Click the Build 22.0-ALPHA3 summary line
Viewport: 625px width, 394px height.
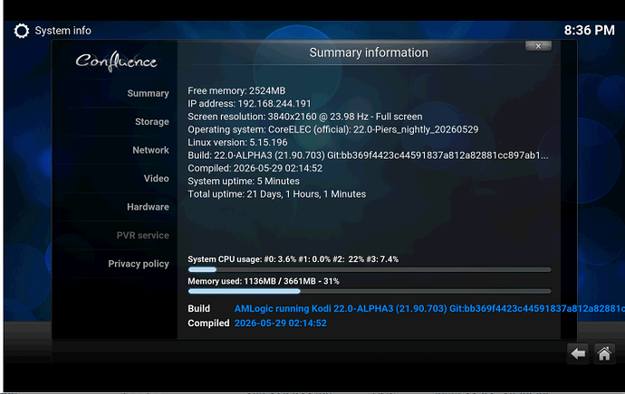[368, 155]
